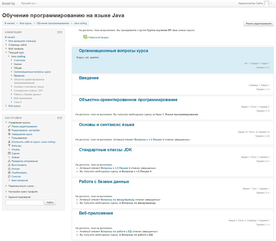
Task: Click the backup icon beside Резервное копирование
Action: click(x=9, y=161)
